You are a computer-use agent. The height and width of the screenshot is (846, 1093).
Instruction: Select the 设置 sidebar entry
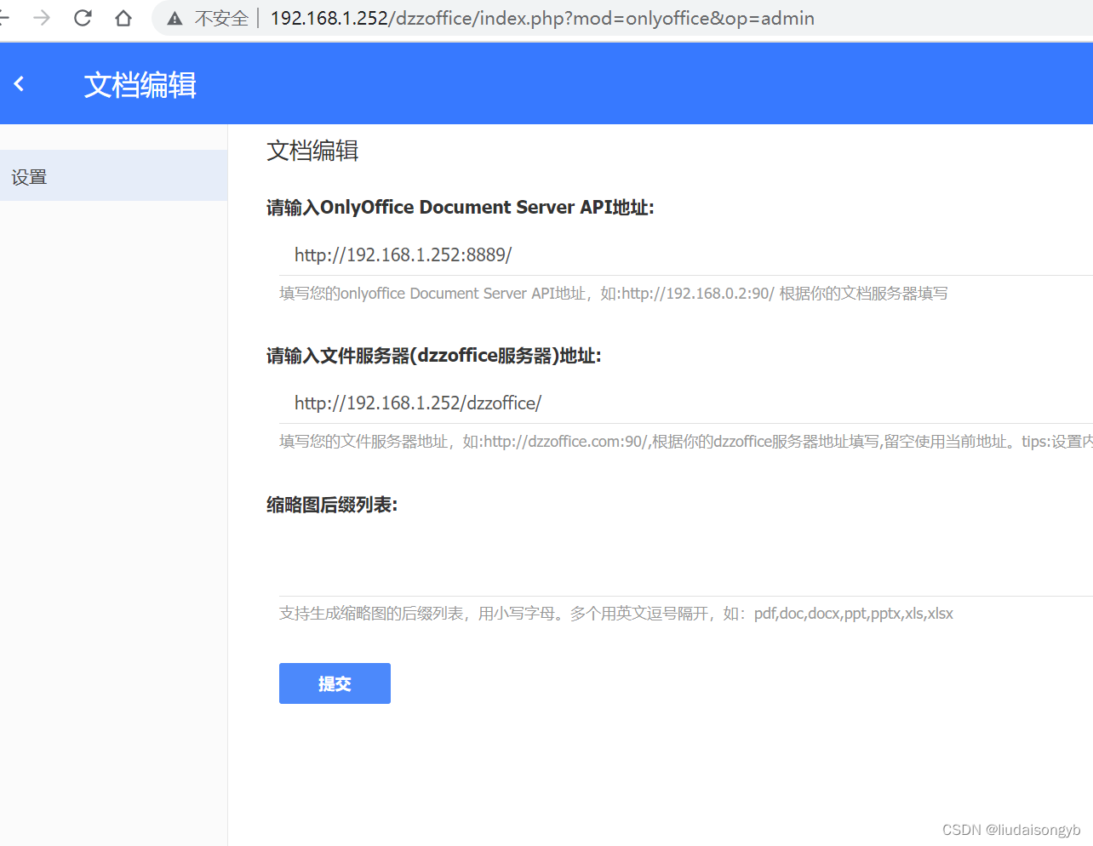click(x=28, y=175)
